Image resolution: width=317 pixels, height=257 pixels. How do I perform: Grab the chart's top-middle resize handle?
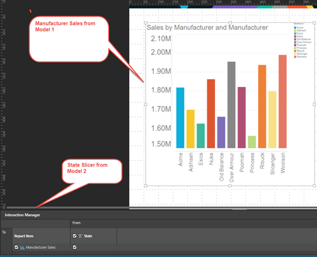point(230,23)
